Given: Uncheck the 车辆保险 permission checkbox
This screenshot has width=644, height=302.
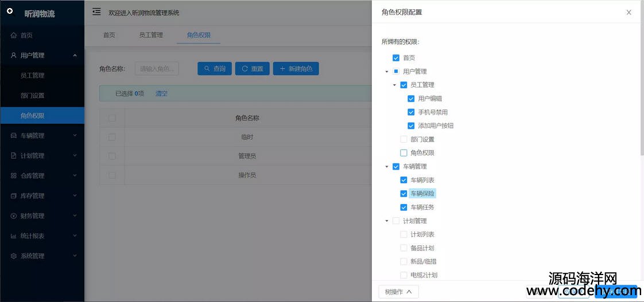Looking at the screenshot, I should (404, 194).
